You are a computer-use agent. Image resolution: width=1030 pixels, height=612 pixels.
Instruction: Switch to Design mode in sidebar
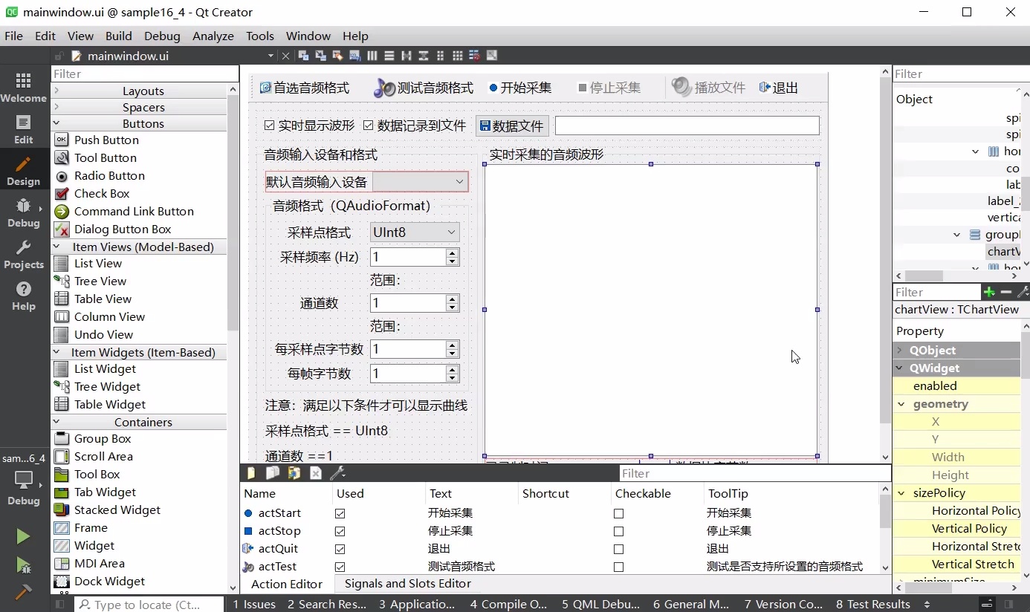23,171
